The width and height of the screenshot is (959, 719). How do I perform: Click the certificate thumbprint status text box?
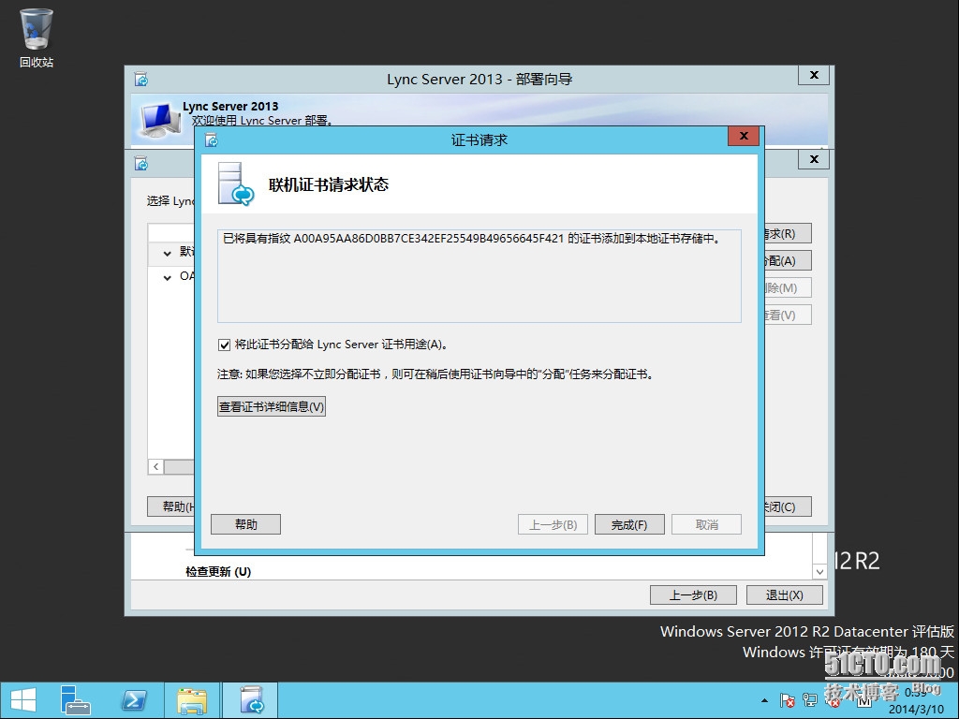(x=479, y=276)
